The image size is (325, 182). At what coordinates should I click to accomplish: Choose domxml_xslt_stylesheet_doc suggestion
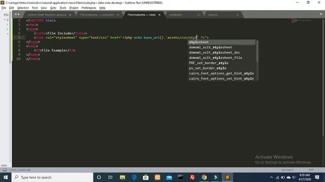point(221,53)
